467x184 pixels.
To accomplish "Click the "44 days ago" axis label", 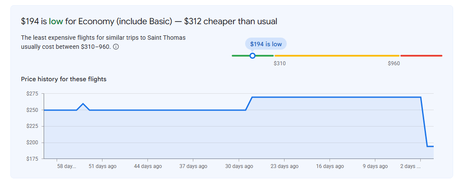I will click(148, 166).
